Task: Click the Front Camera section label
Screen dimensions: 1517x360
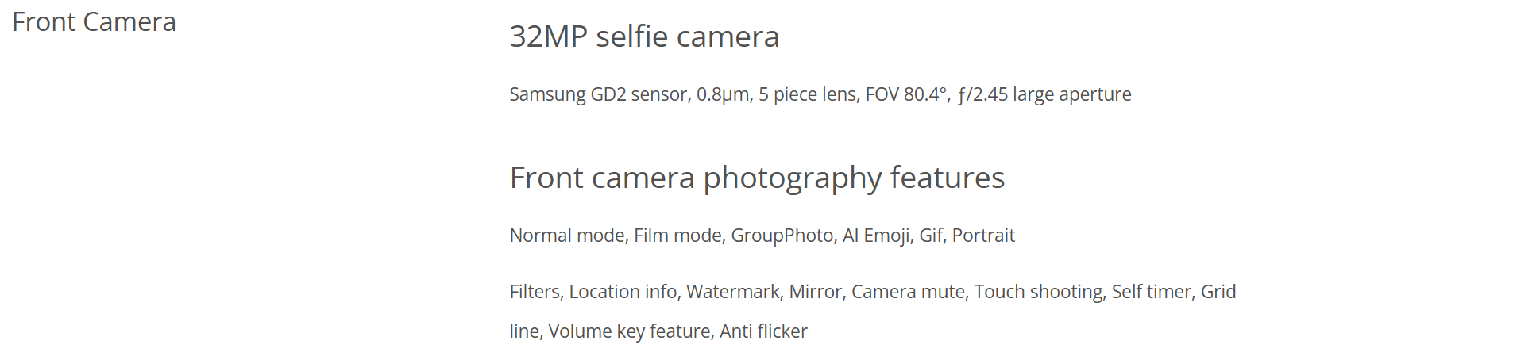Action: click(94, 22)
